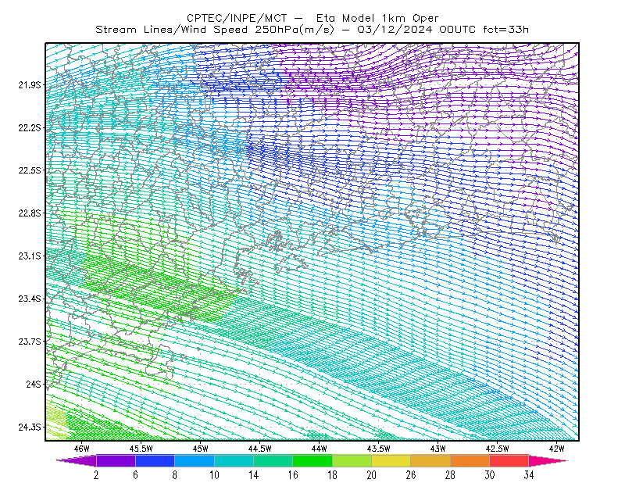Screen dimensions: 625x483
Task: Click the lime 18-20 legend segment
Action: pyautogui.click(x=352, y=460)
